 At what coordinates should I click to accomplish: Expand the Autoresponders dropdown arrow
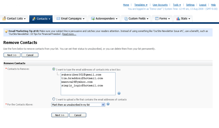click(117, 19)
